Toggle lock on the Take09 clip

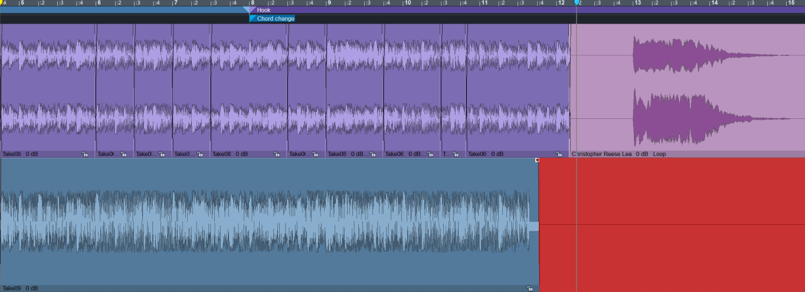(529, 288)
